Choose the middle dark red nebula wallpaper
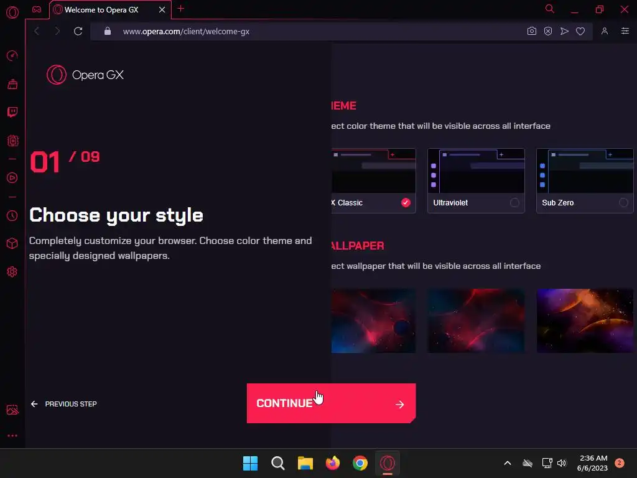 point(476,321)
